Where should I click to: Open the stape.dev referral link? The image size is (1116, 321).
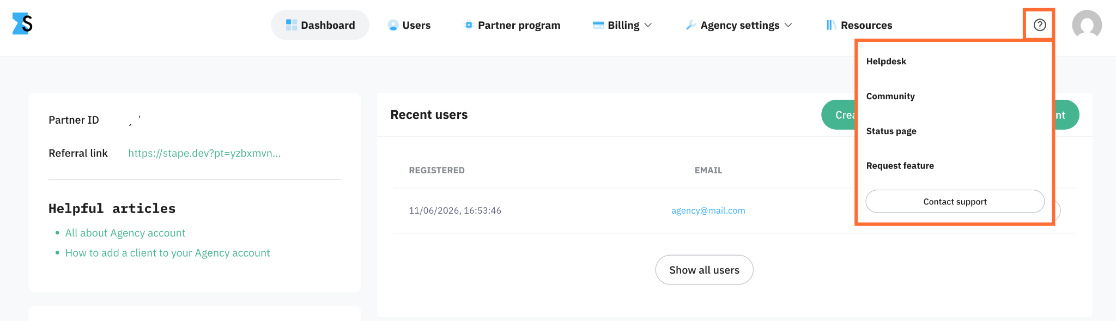(204, 153)
